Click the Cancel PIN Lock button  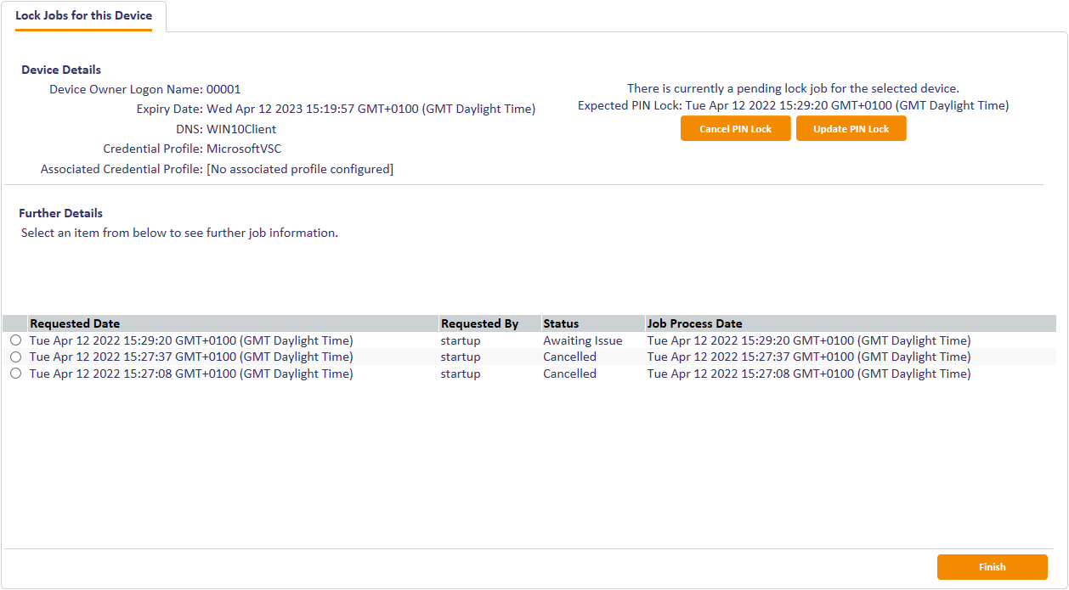[735, 129]
